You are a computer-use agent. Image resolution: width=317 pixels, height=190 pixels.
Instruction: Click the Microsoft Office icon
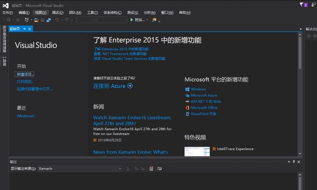point(187,108)
